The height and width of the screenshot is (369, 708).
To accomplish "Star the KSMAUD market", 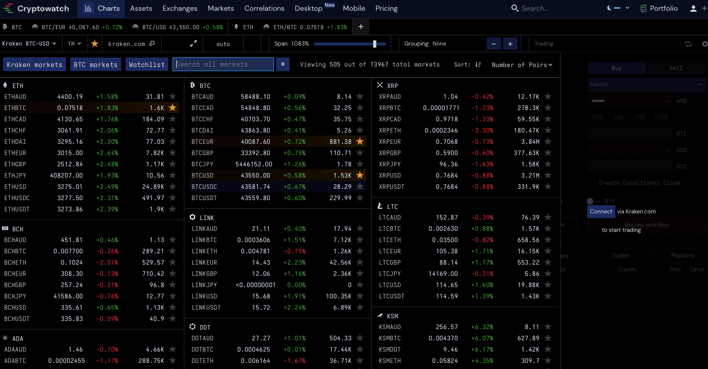I will coord(548,327).
